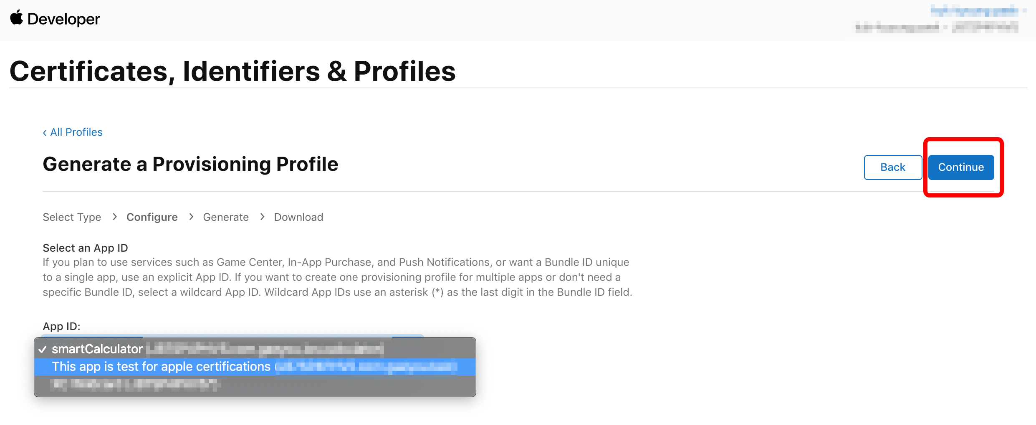1036x425 pixels.
Task: Click chevron between Configure and Generate
Action: 191,217
